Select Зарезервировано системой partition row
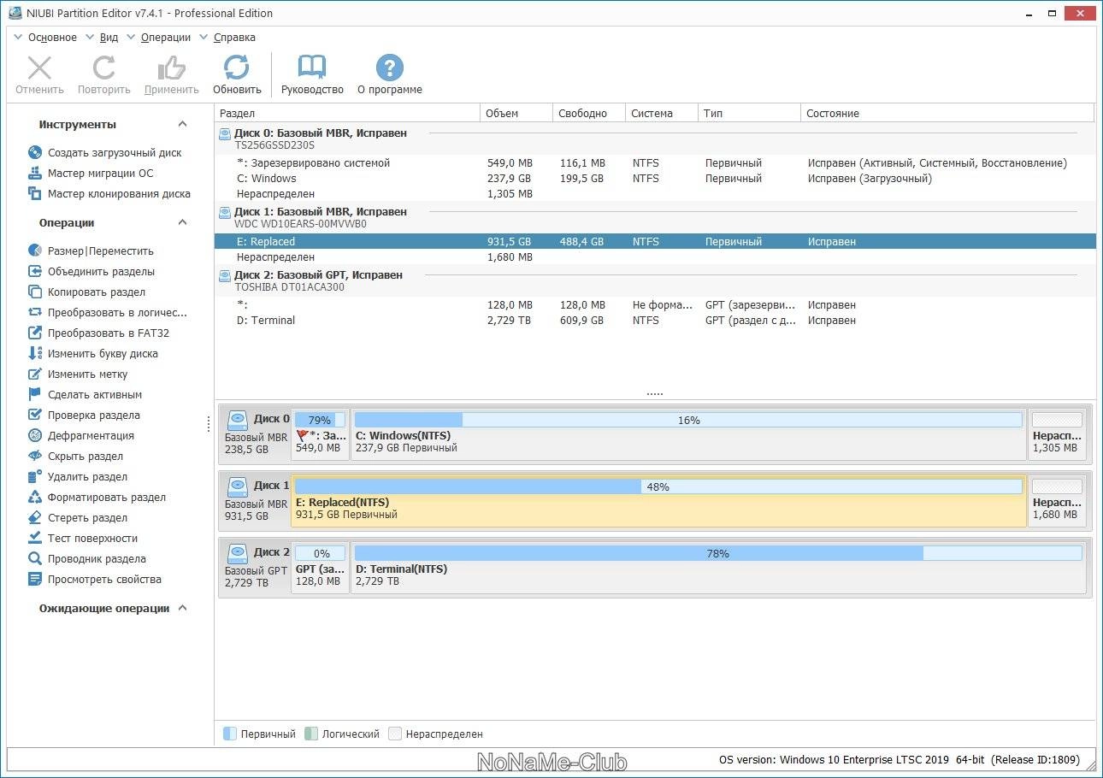The height and width of the screenshot is (778, 1103). [654, 163]
